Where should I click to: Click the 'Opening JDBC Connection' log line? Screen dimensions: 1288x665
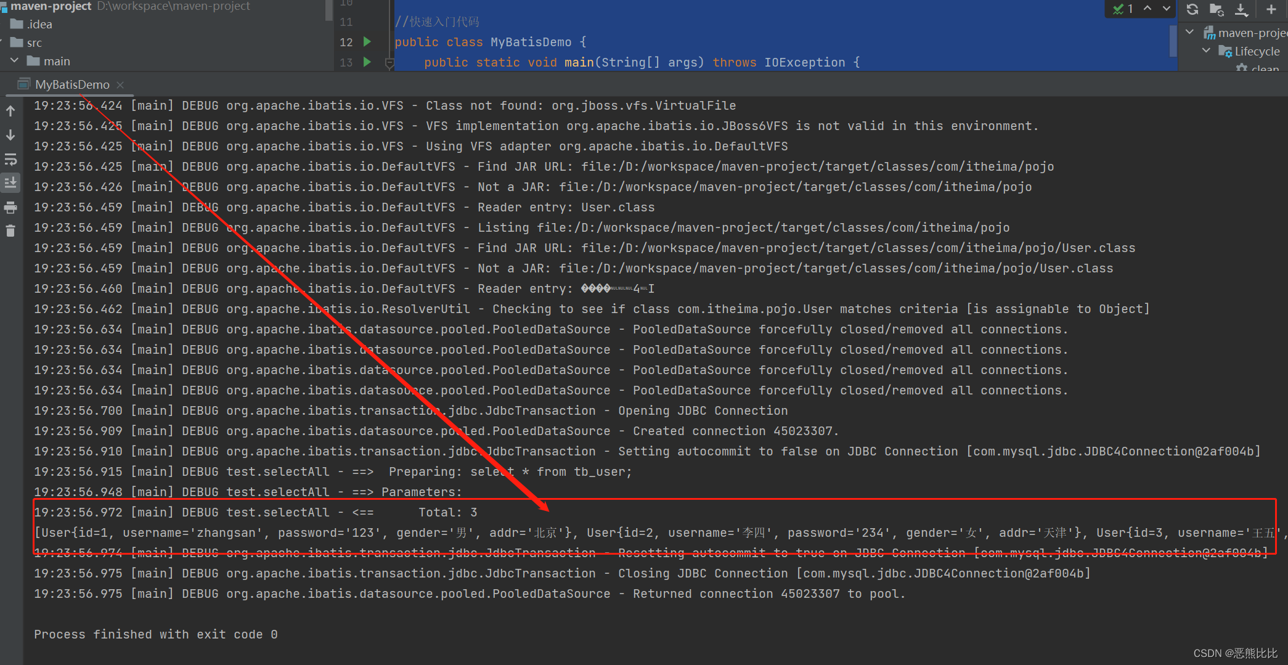pyautogui.click(x=410, y=410)
